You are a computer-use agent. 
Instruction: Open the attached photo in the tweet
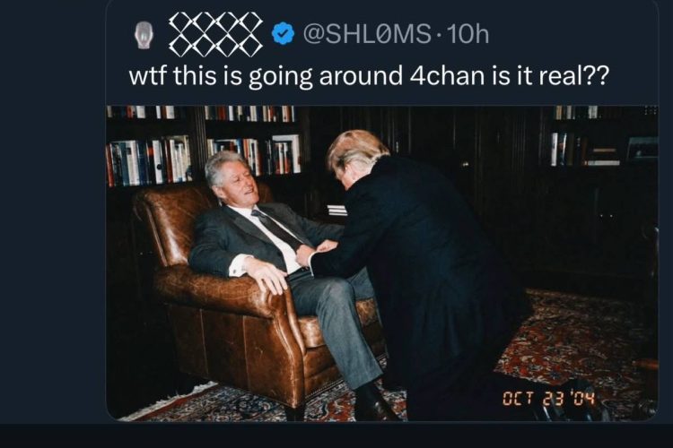pos(382,263)
